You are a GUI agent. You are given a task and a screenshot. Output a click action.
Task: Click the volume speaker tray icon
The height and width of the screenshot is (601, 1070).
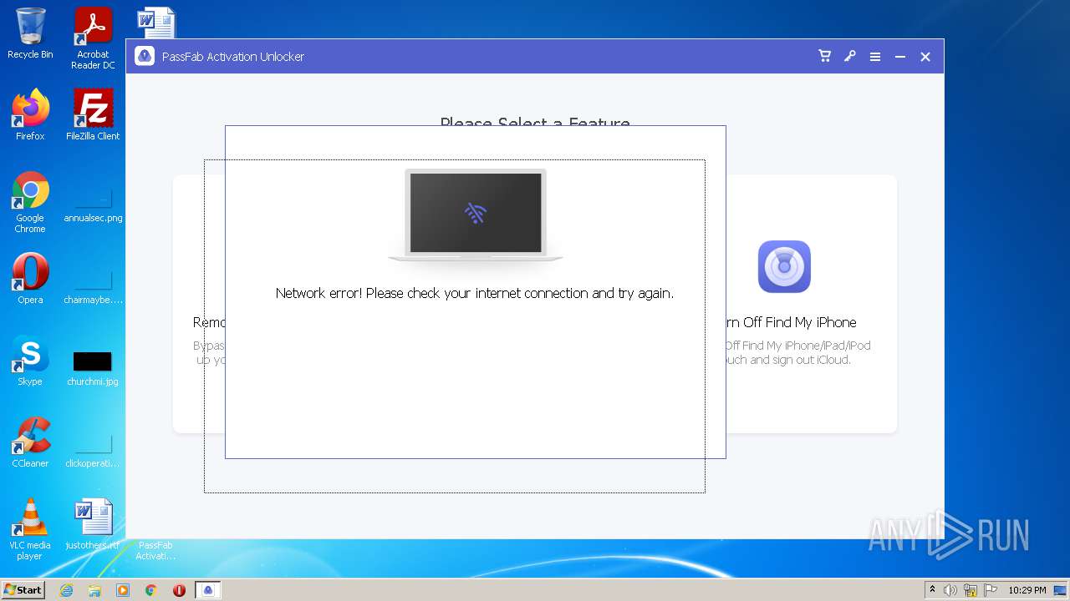tap(950, 590)
